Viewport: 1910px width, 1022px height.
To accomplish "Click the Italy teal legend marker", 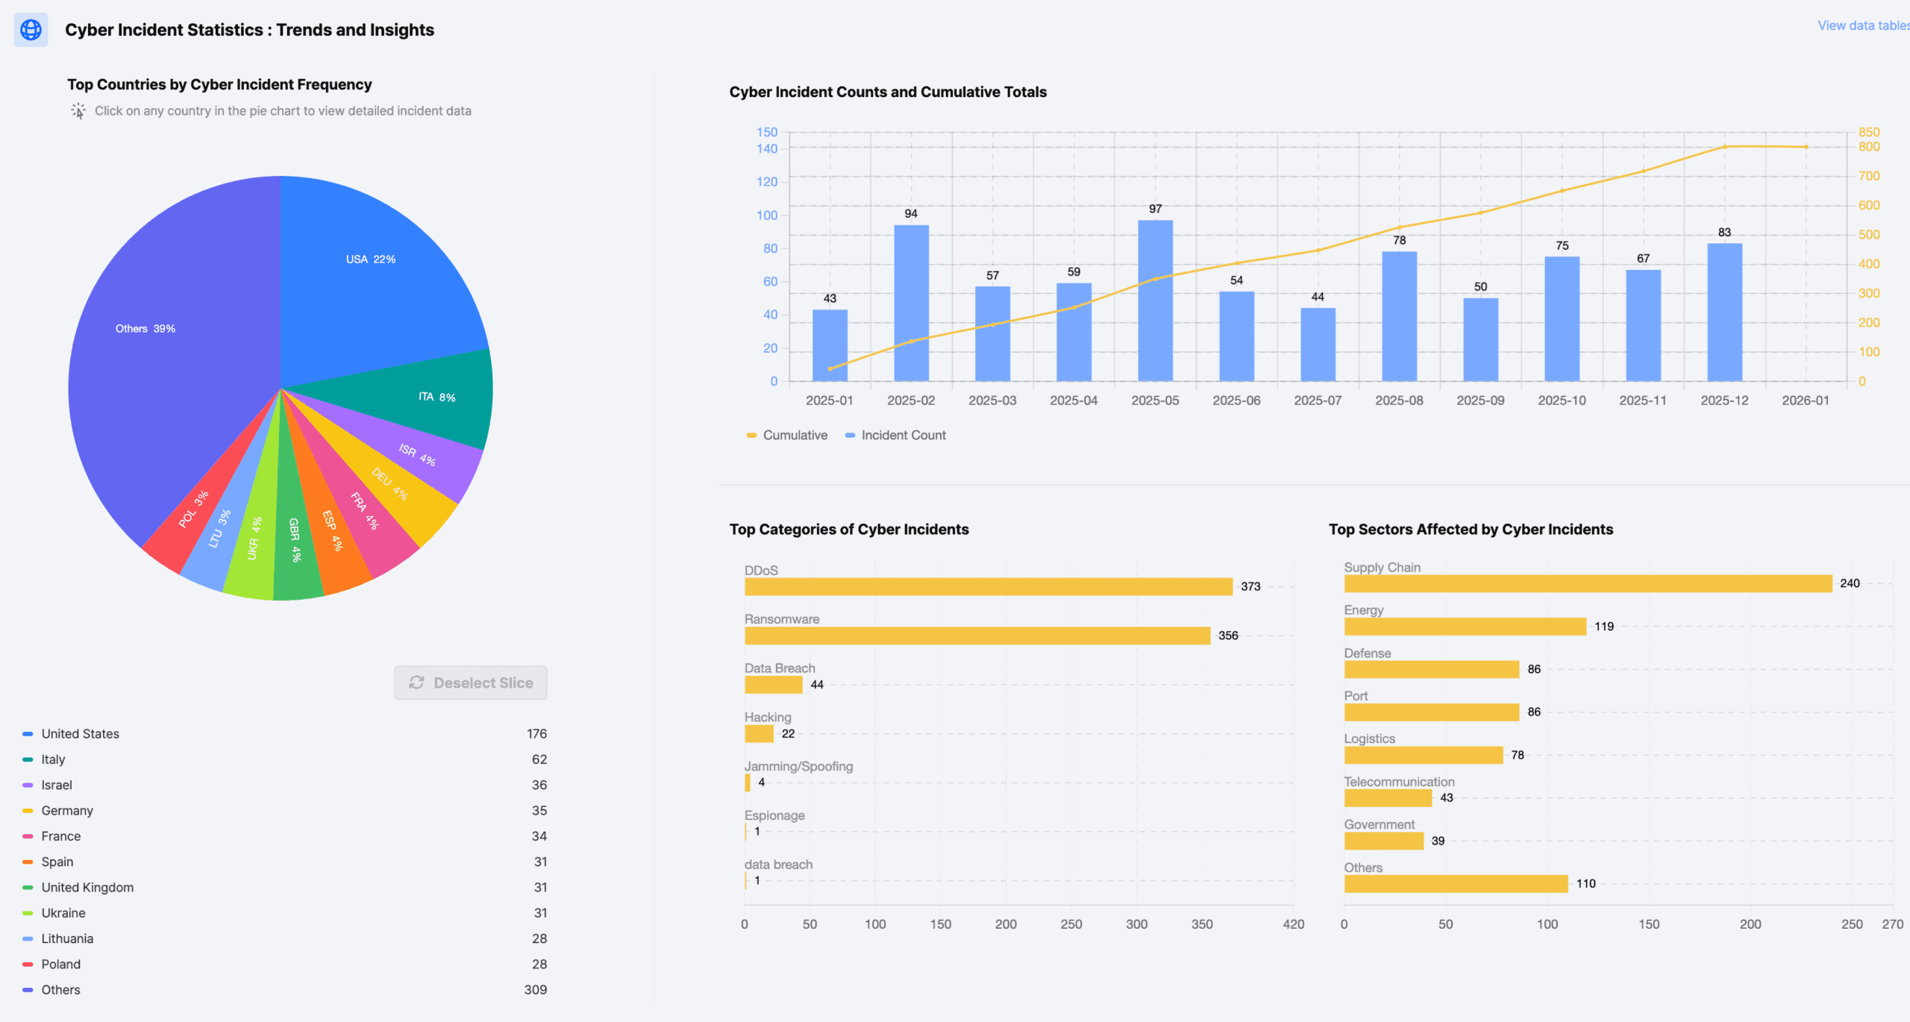I will [x=28, y=759].
